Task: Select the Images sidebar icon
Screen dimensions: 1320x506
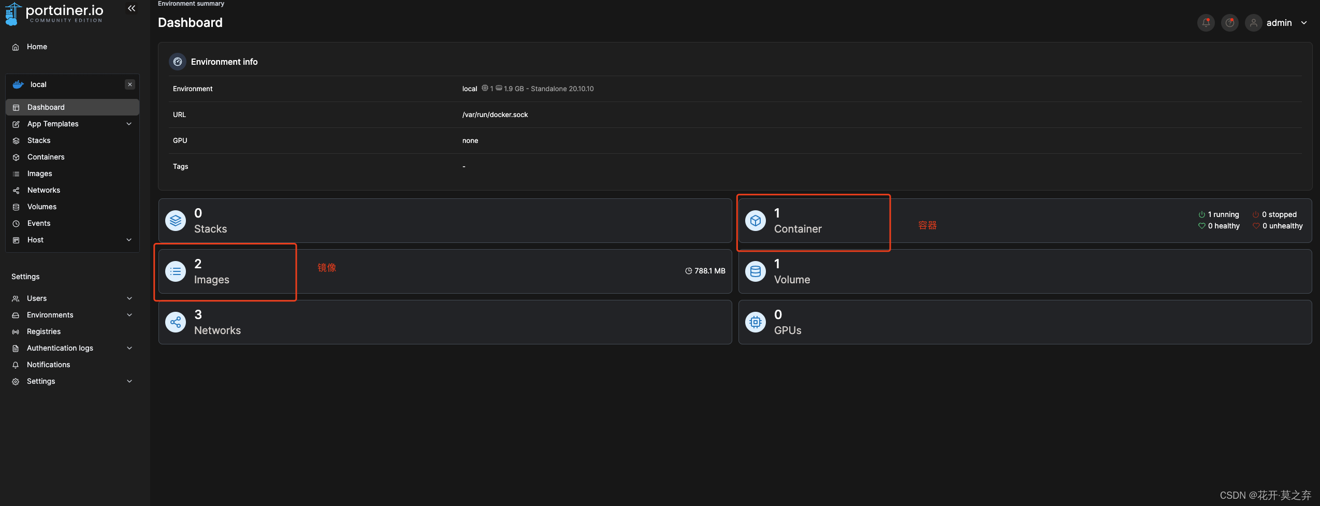Action: tap(16, 174)
